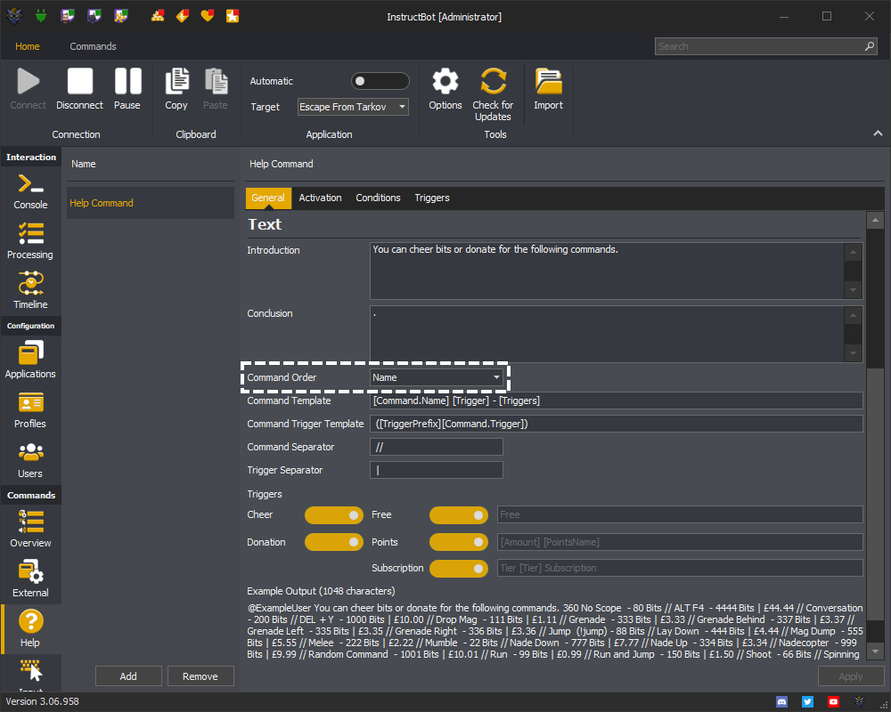Toggle the Free trigger switch

coord(459,515)
